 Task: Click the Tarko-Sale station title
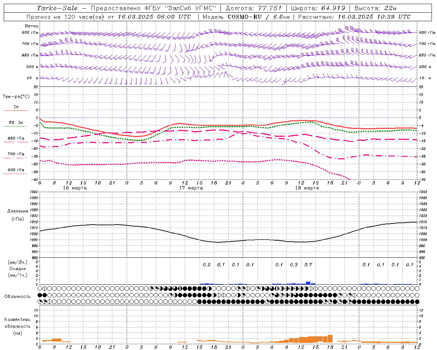pos(57,8)
